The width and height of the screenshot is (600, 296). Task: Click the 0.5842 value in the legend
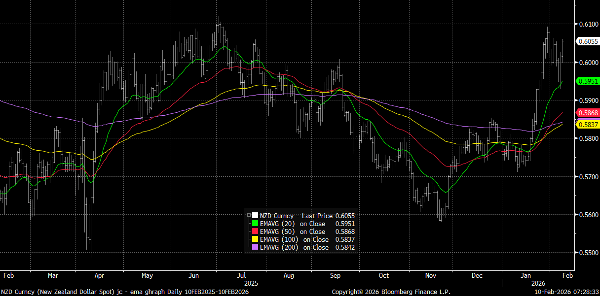[x=345, y=247]
